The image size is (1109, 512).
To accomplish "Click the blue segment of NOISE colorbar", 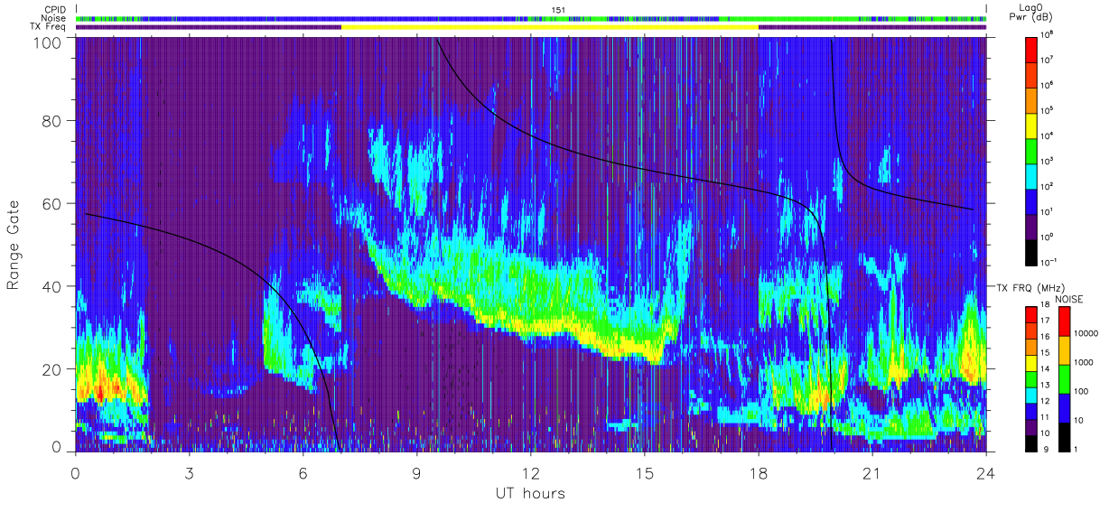I will (x=1065, y=408).
